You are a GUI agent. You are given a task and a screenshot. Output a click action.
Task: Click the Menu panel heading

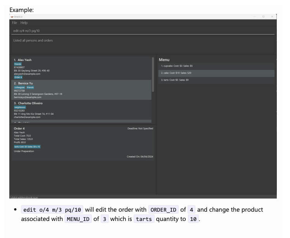(x=164, y=60)
